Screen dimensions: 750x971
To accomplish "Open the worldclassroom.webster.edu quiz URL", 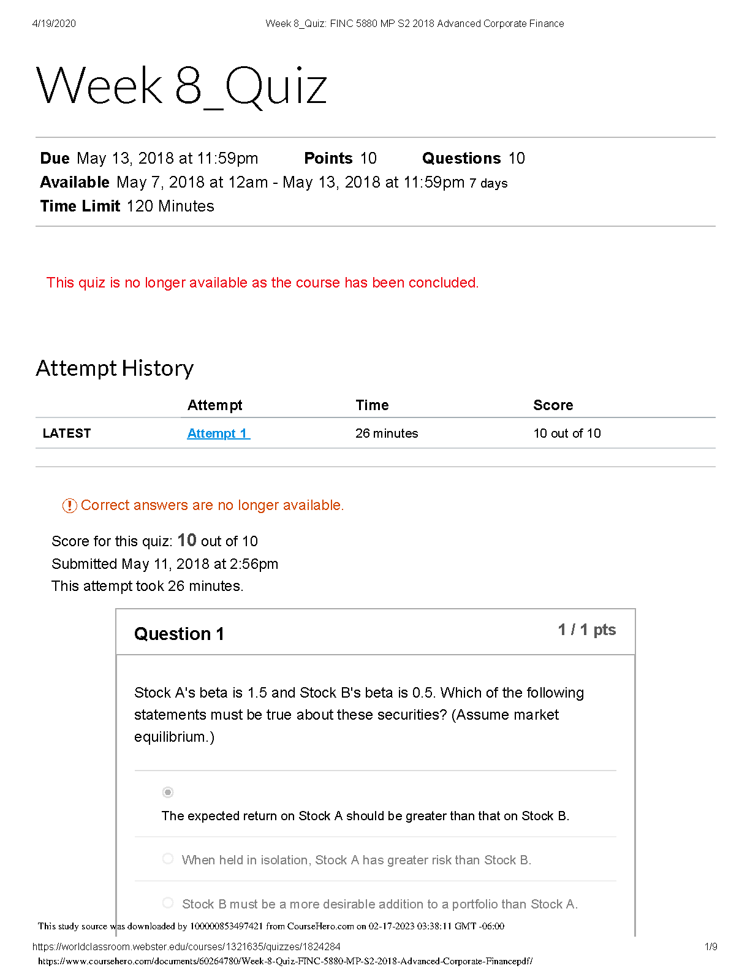I will point(186,946).
